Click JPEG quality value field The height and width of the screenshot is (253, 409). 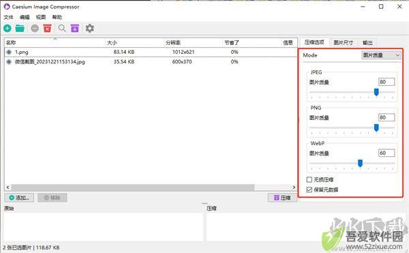pyautogui.click(x=387, y=82)
